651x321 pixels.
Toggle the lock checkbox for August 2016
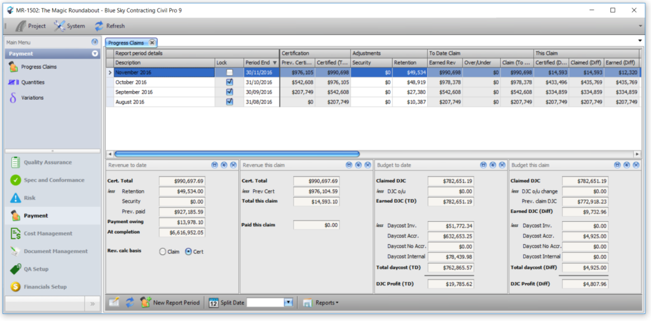click(x=230, y=102)
